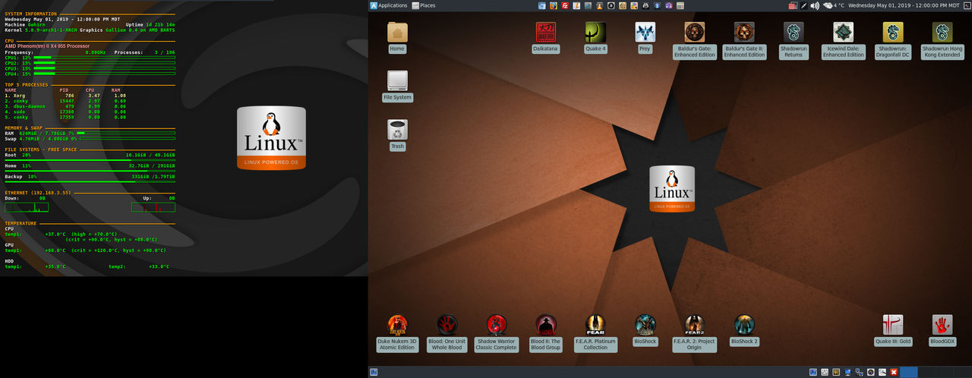Launch Duke Nukem 3D Atomic Edition
This screenshot has width=972, height=378.
[397, 333]
